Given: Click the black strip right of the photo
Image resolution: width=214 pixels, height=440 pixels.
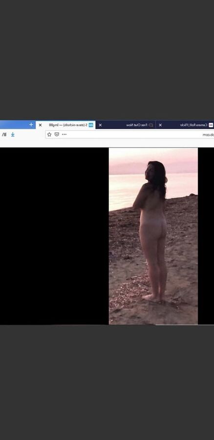Looking at the screenshot, I should coord(206,236).
